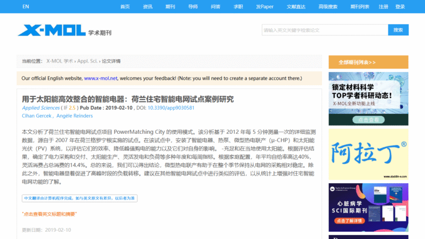Click the 全部期刊列表>> orange button
Viewport: 425px width, 239px height.
click(x=369, y=62)
